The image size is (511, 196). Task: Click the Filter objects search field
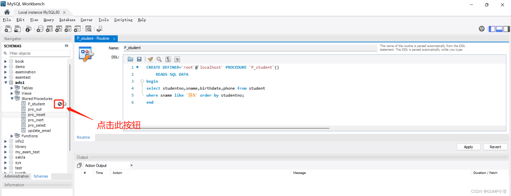[x=40, y=53]
